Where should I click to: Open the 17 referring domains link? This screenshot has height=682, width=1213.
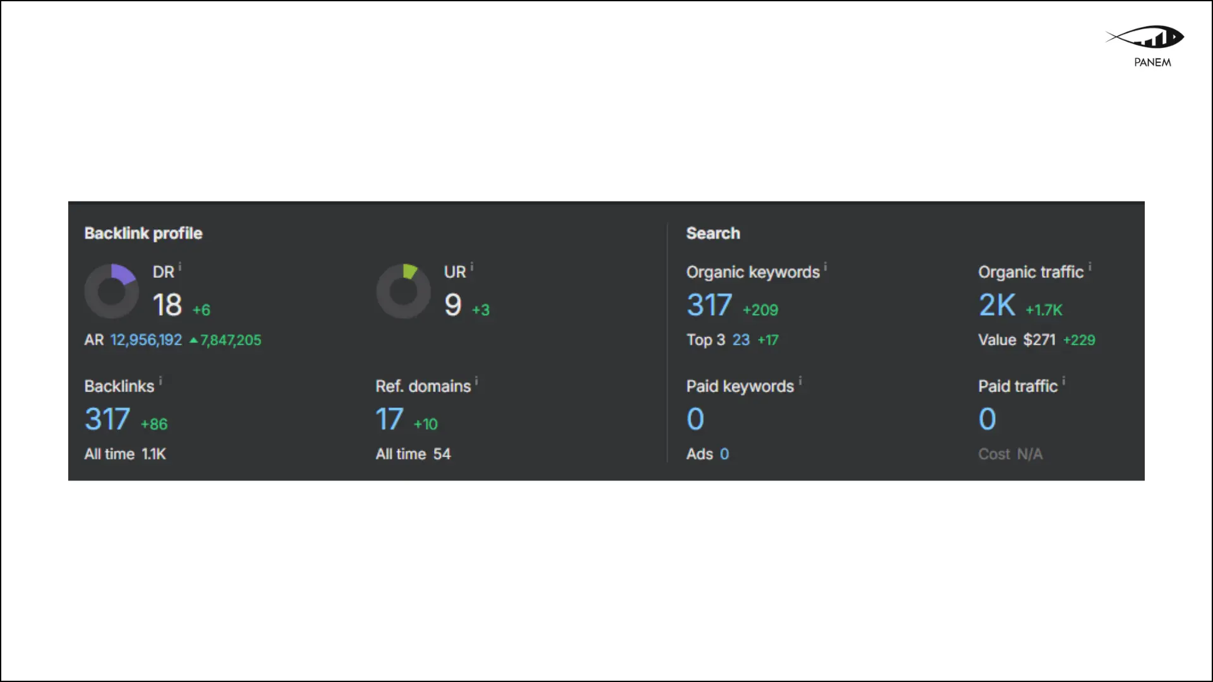click(x=389, y=419)
